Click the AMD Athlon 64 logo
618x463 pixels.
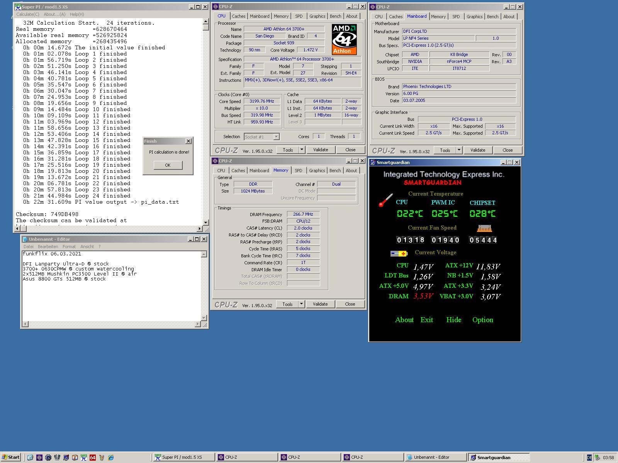pyautogui.click(x=344, y=39)
